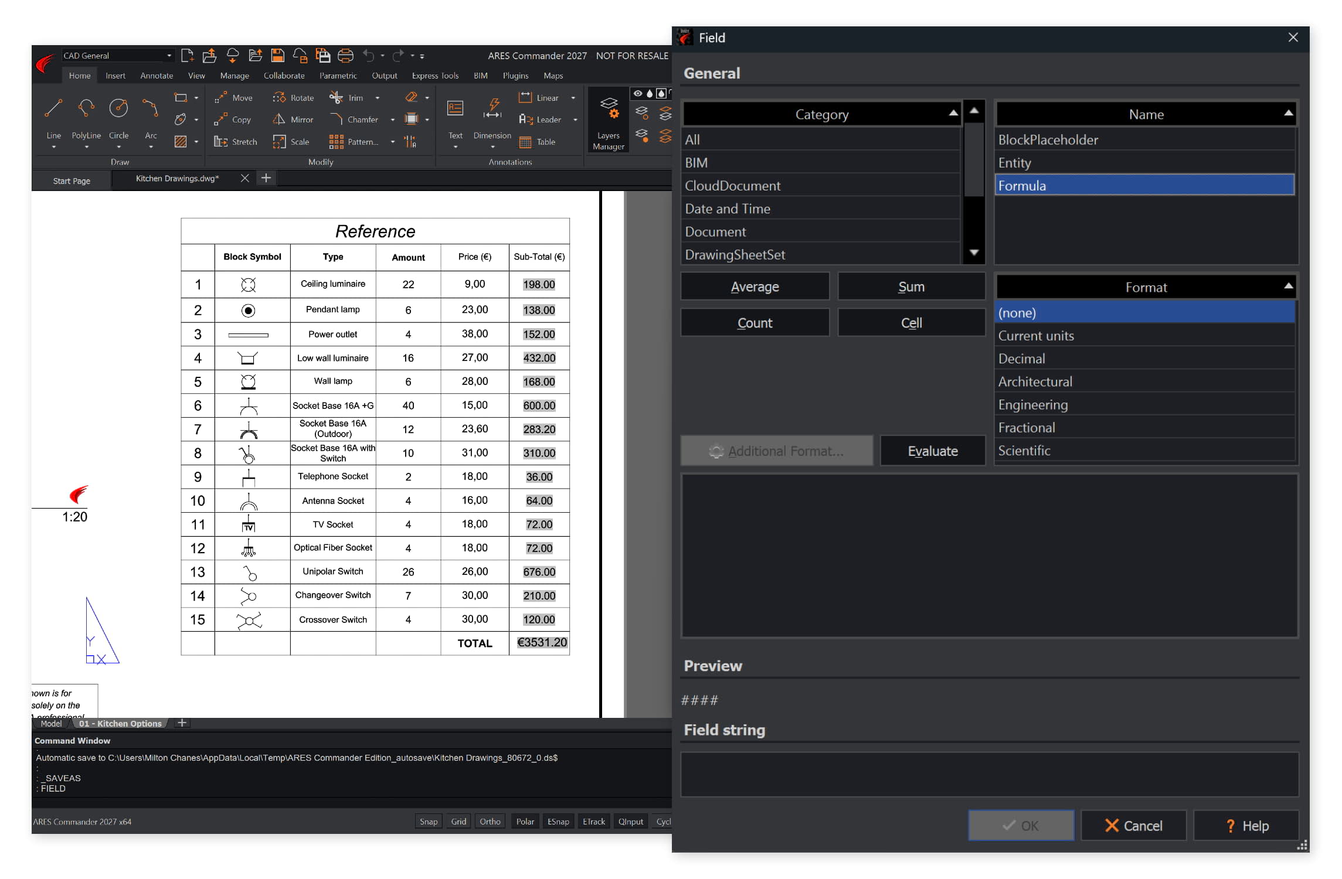The height and width of the screenshot is (879, 1342).
Task: Toggle Snap in the status bar
Action: tap(428, 822)
